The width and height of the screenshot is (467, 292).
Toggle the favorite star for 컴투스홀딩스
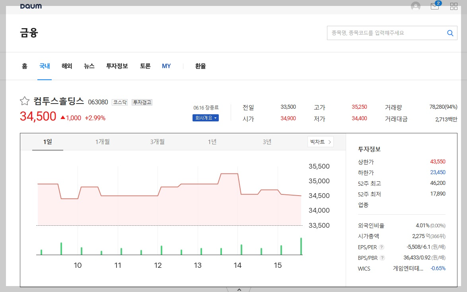pyautogui.click(x=24, y=101)
